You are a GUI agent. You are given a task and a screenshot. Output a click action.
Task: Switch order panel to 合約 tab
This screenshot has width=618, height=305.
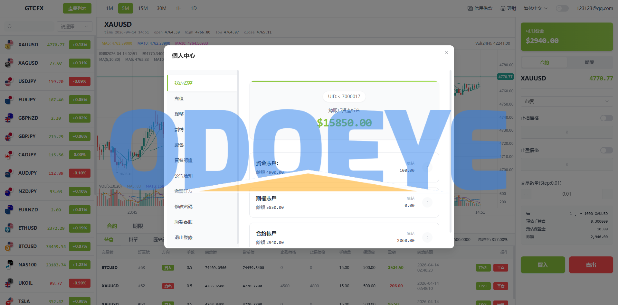(x=544, y=62)
